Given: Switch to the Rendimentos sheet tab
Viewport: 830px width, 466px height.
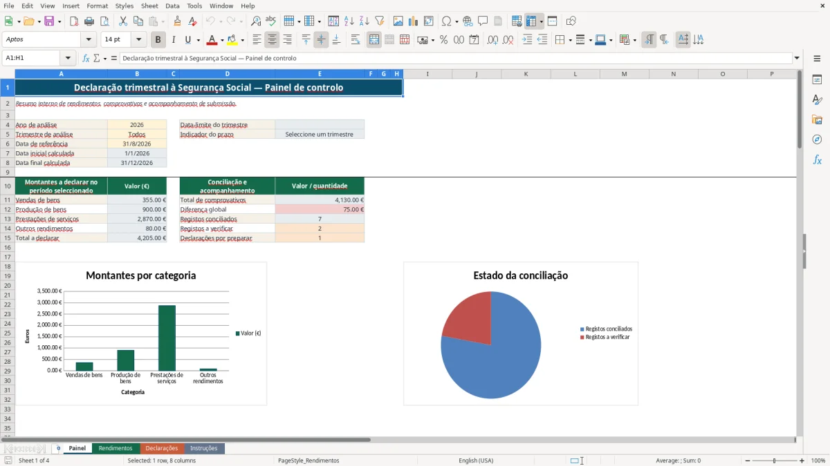Looking at the screenshot, I should coord(116,448).
